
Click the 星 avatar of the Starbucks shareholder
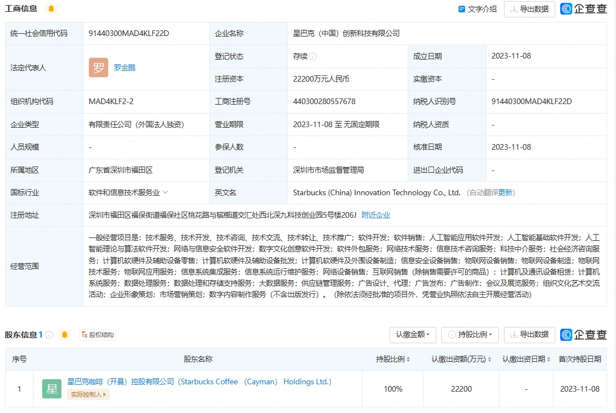click(52, 389)
